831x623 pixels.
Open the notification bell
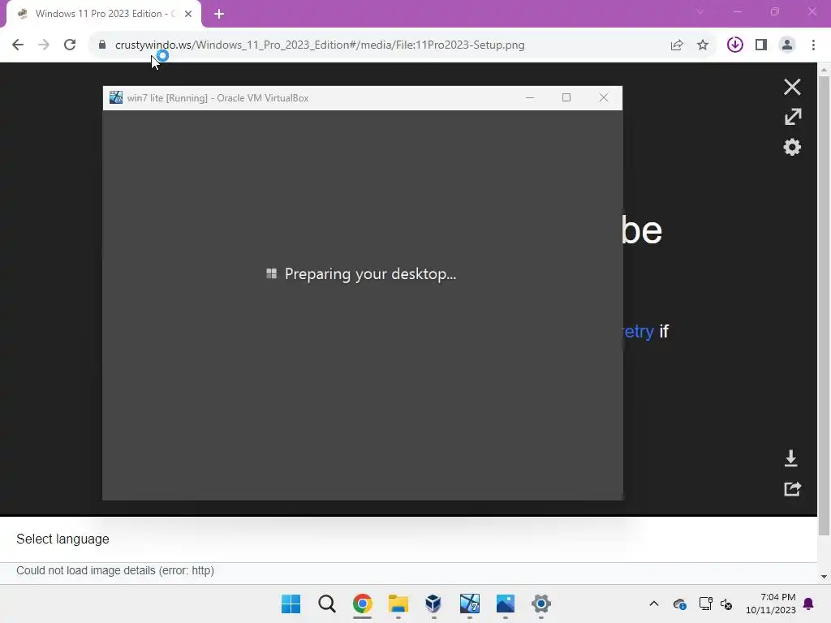click(809, 604)
